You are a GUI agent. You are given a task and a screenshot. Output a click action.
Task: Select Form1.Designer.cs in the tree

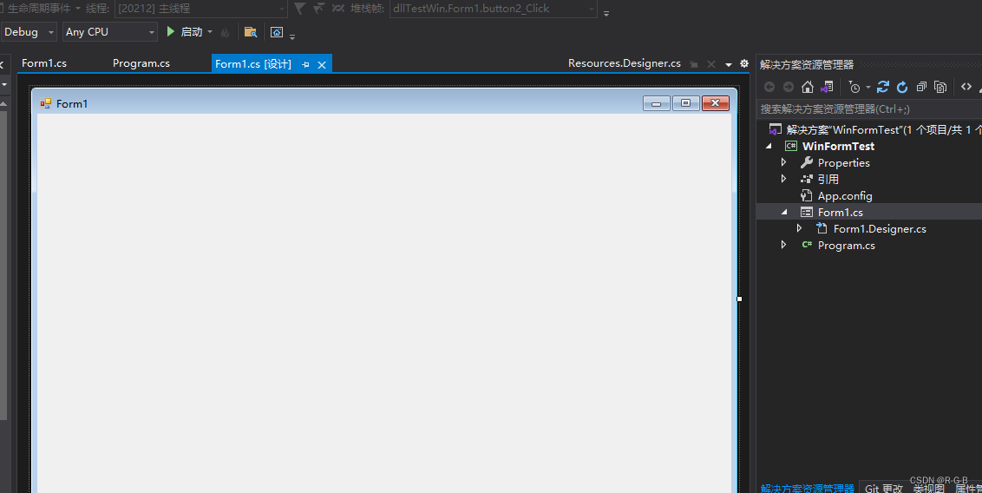[x=880, y=228]
